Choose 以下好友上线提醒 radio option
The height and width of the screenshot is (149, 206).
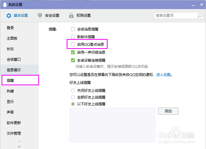73,104
